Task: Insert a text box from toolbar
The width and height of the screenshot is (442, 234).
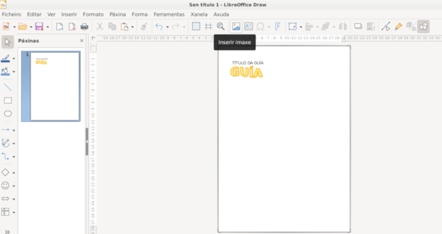Action: click(248, 26)
